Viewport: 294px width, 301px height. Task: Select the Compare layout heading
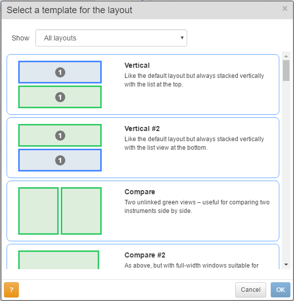(140, 192)
